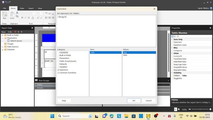Align paragraph text left
Viewport: 213px width, 120px height.
(x=46, y=18)
